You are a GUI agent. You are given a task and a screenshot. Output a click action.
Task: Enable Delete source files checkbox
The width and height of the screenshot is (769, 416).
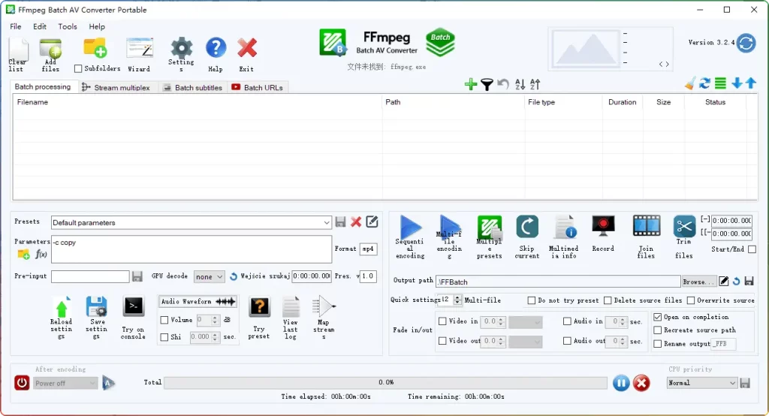(608, 300)
